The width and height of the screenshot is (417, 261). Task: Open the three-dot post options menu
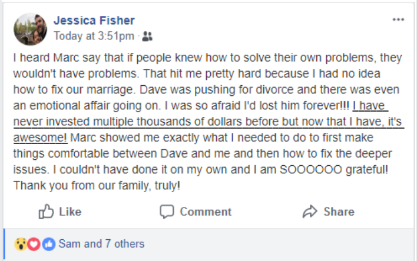(x=399, y=19)
